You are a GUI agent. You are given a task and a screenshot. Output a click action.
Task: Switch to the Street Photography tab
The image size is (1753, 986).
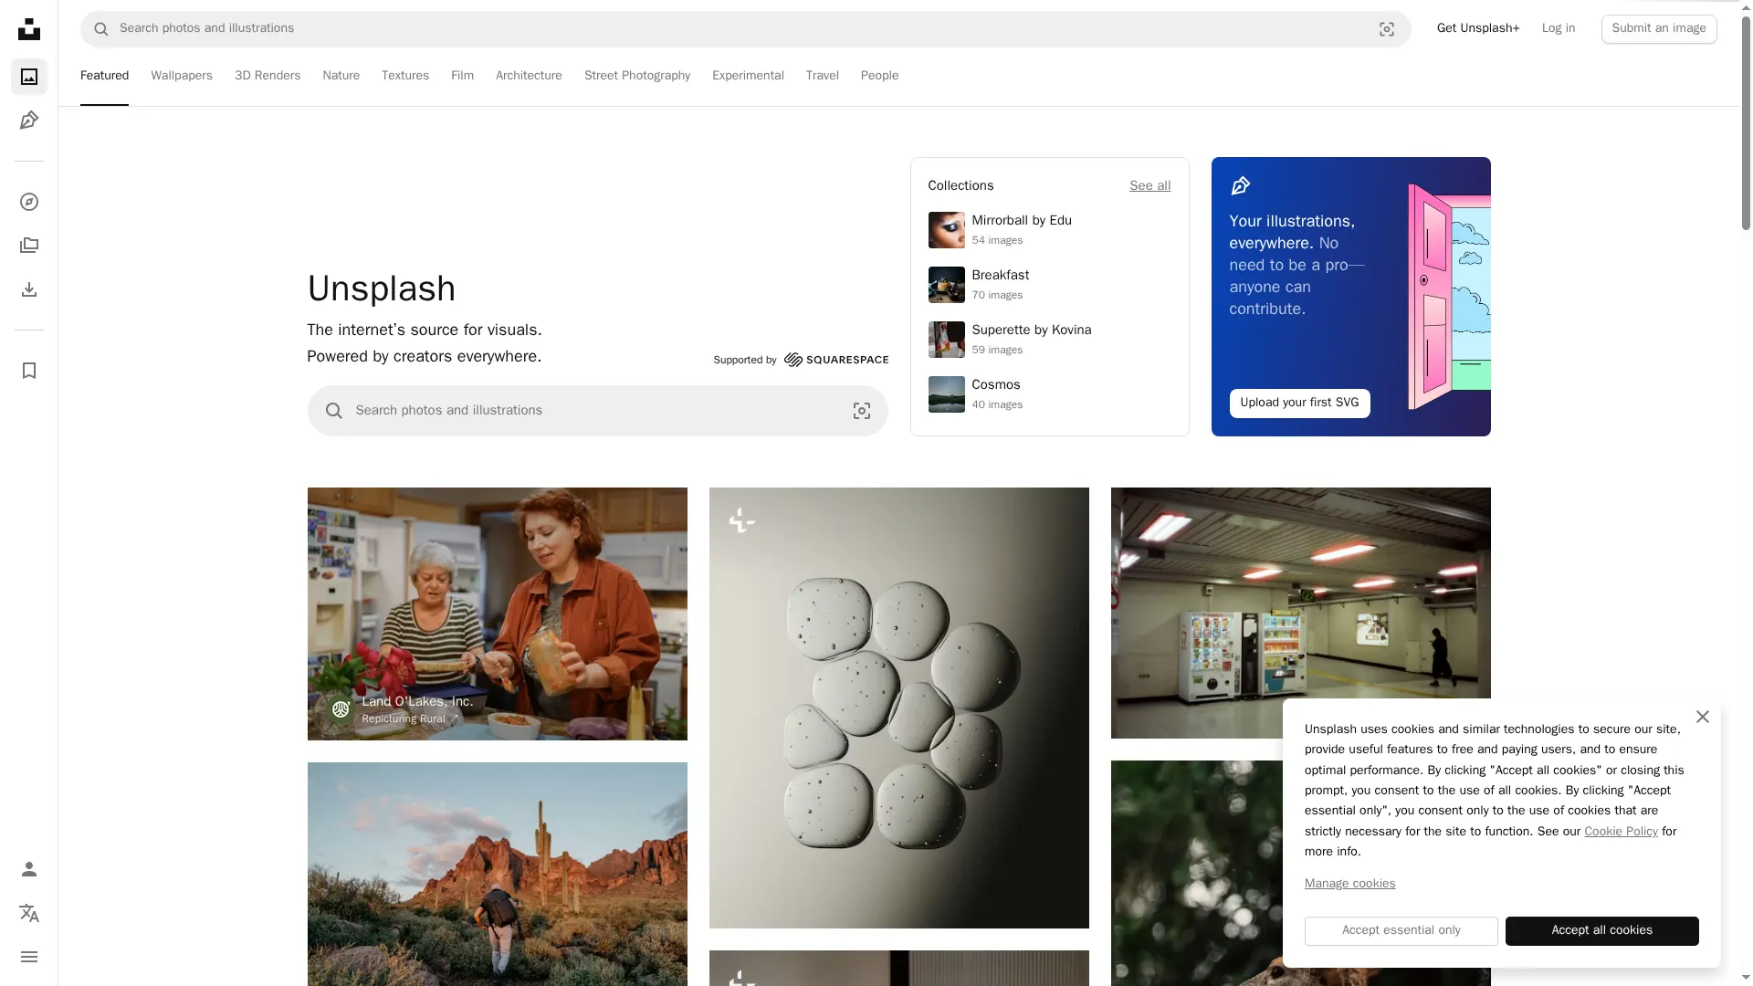click(636, 76)
